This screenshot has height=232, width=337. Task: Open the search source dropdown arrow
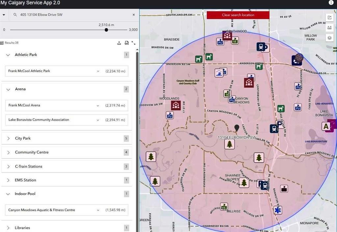pos(4,15)
